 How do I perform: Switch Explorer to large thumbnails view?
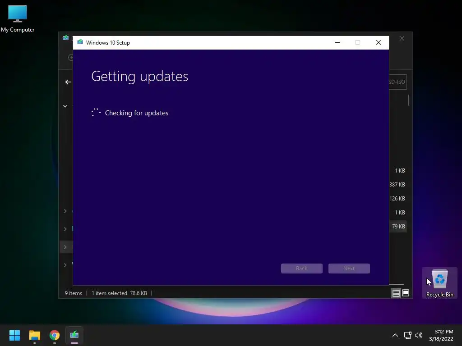click(406, 293)
